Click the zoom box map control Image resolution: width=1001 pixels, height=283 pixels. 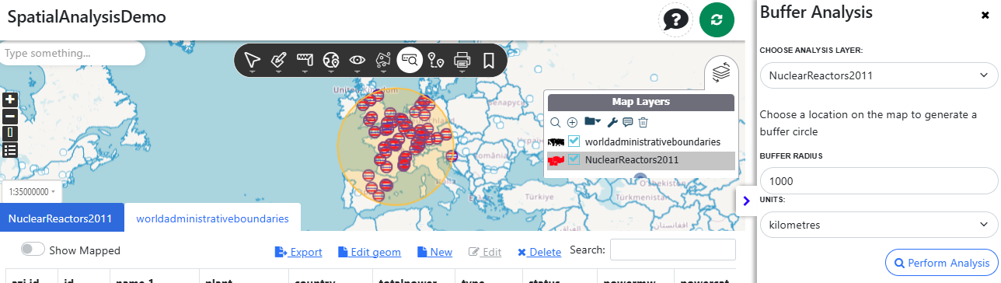pos(10,133)
